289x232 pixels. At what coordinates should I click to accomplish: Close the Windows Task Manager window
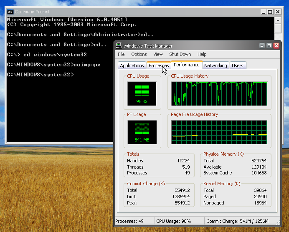point(276,45)
